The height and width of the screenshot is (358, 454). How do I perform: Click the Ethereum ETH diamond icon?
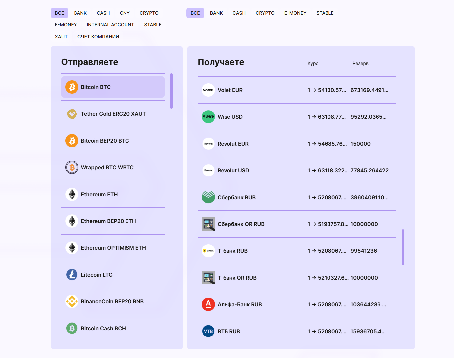(72, 194)
